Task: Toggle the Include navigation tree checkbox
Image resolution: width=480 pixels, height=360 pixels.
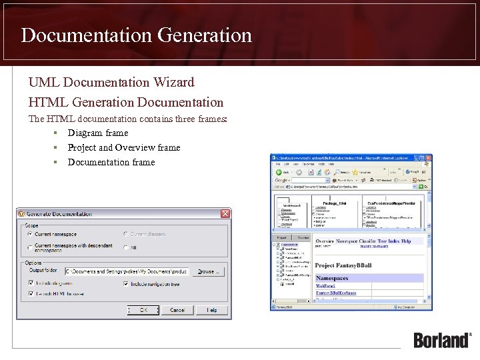Action: click(125, 284)
